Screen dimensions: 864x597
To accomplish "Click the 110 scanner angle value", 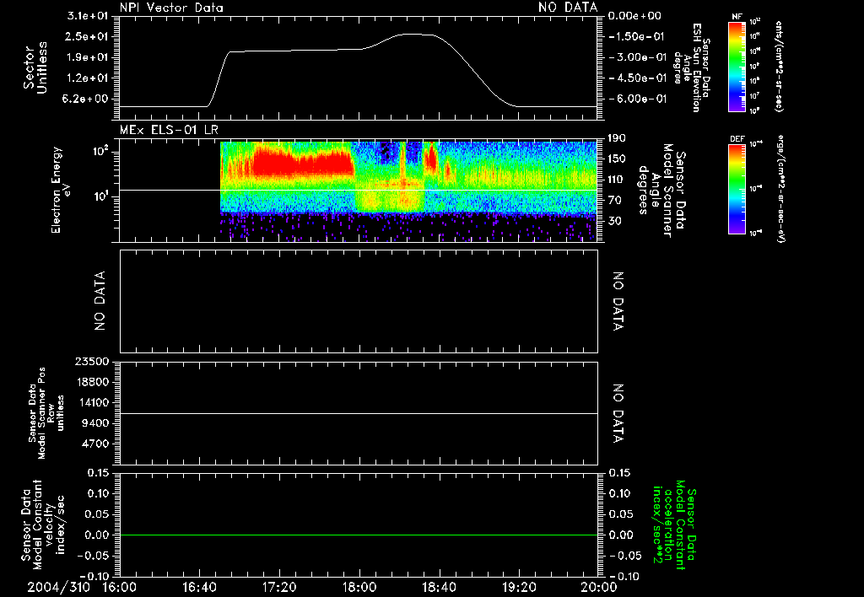I will 617,180.
